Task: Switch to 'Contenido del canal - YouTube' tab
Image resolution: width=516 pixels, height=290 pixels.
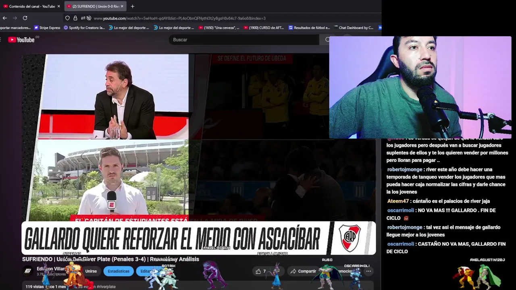Action: pyautogui.click(x=31, y=6)
